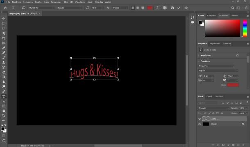250x147 pixels.
Task: Open Myriad Pro dropdown in Properties
Action: coord(216,66)
